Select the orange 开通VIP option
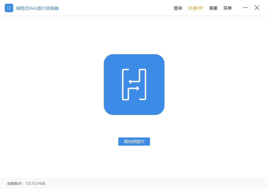 click(195, 8)
